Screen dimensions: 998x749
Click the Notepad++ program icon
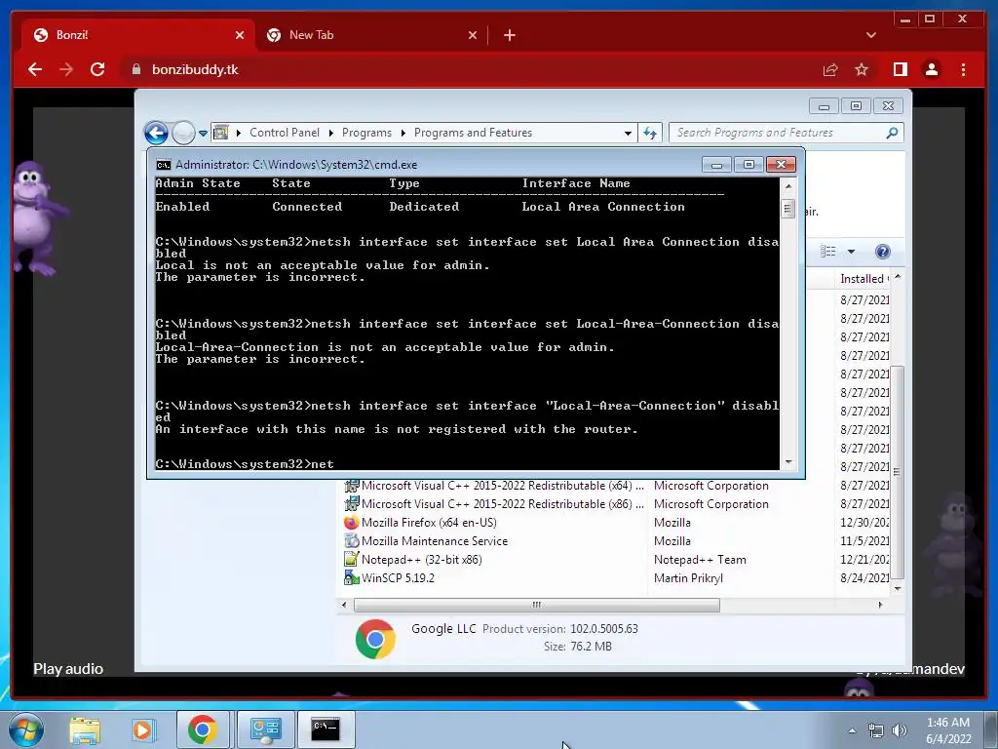[x=351, y=559]
